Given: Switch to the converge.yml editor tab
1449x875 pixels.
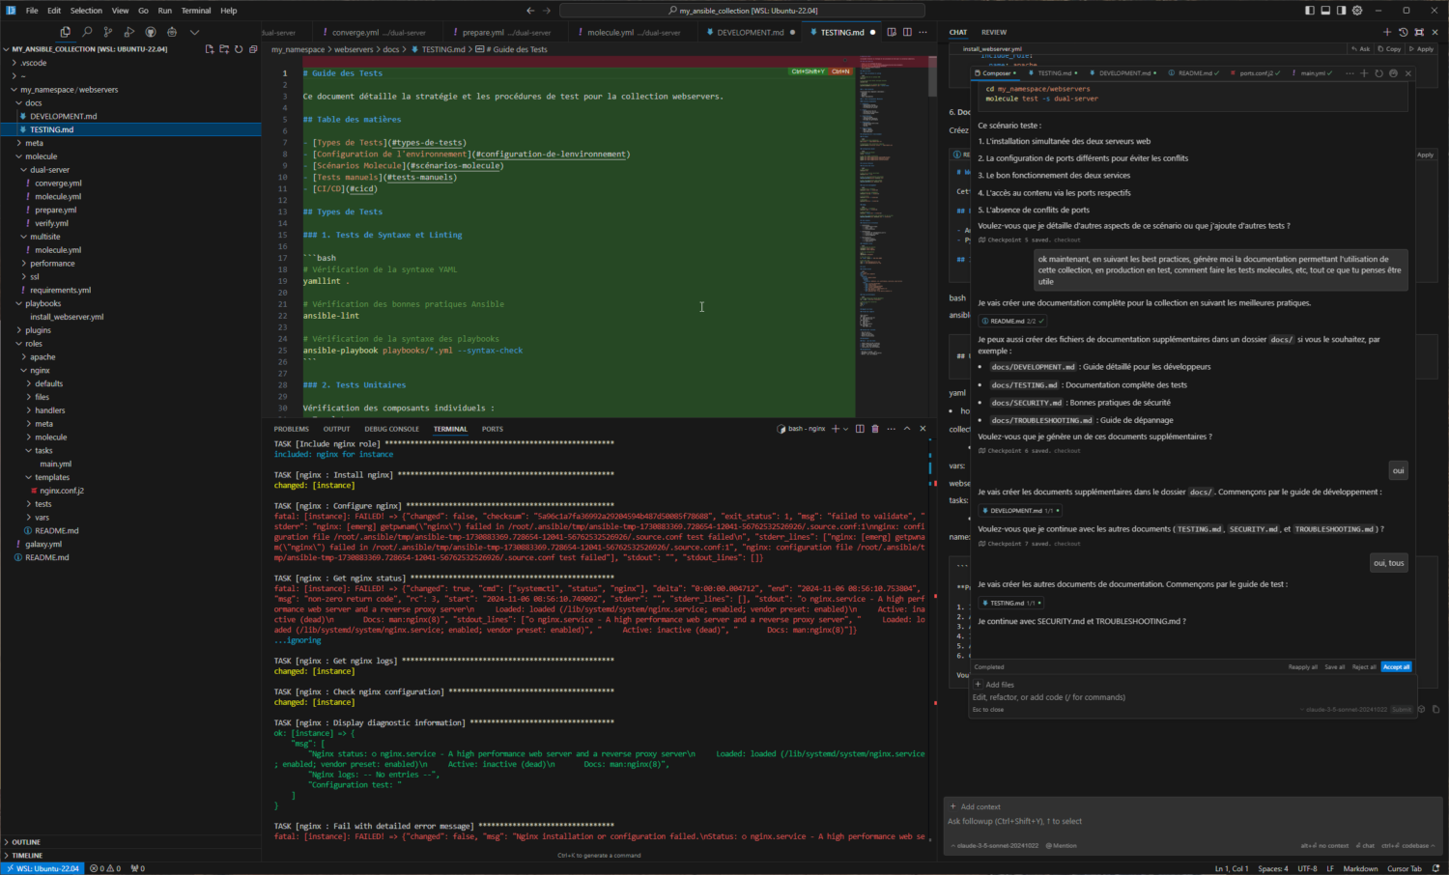Looking at the screenshot, I should (x=378, y=32).
